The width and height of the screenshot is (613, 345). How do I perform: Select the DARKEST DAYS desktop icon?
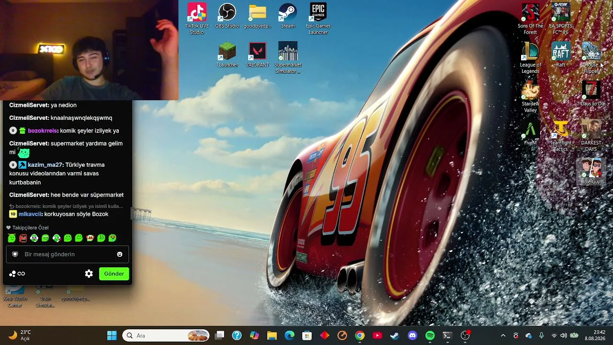pyautogui.click(x=591, y=136)
